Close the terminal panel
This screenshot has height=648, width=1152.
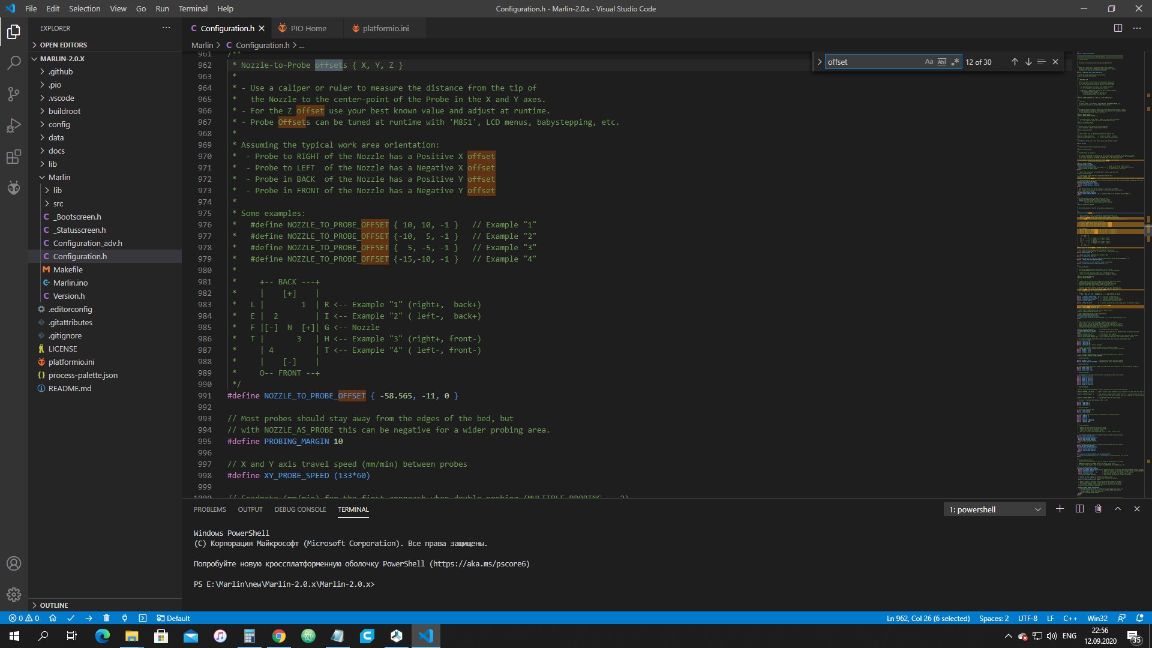point(1137,509)
